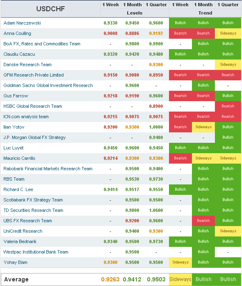Click 1 Quarter column under Trend
Screen dimensions: 242x286
(x=228, y=5)
